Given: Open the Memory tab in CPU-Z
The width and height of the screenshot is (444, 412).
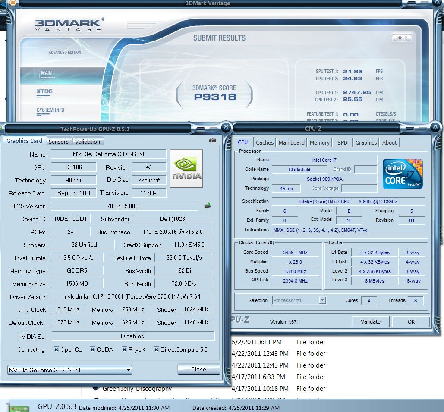Looking at the screenshot, I should point(319,142).
